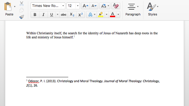Open the font size dropdown arrow
This screenshot has width=189, height=106.
pyautogui.click(x=78, y=6)
